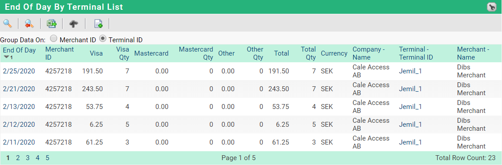Click Dibs Merchant in 2/12/2020 row
This screenshot has height=165, width=502.
[471, 125]
